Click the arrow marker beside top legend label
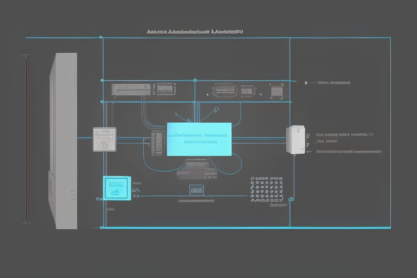 pos(307,83)
